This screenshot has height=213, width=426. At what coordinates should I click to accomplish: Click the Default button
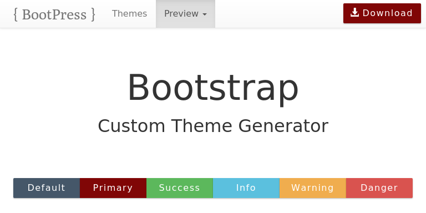[x=47, y=188]
